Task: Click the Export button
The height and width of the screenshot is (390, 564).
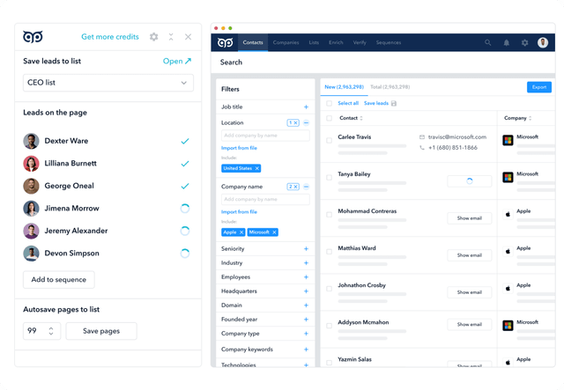Action: [539, 87]
